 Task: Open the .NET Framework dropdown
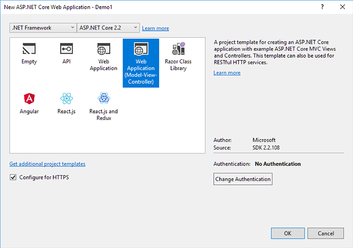[42, 27]
